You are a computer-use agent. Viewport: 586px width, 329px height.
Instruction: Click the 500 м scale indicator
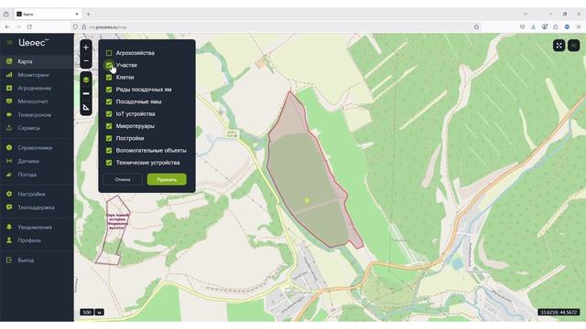point(92,313)
